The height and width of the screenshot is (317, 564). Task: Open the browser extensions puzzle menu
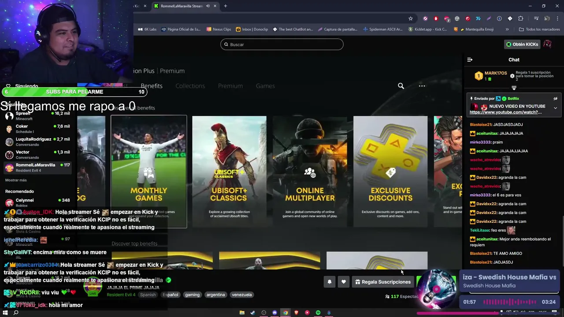coord(520,18)
